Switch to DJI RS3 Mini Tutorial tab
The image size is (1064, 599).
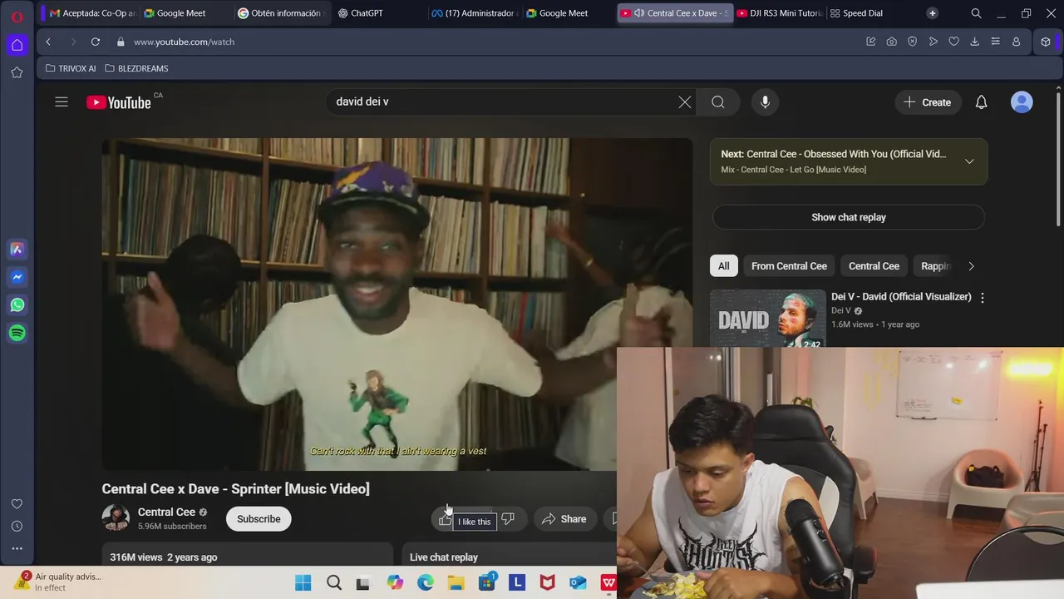point(779,13)
